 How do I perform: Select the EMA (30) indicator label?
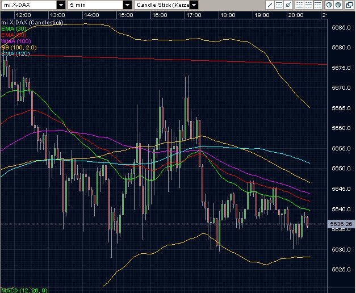point(13,30)
